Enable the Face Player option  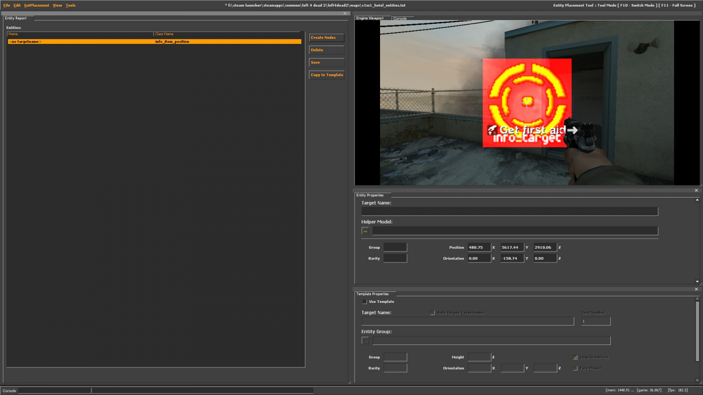point(575,368)
